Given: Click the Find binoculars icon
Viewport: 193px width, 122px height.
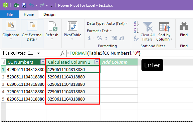Looking at the screenshot, I should [184, 26].
